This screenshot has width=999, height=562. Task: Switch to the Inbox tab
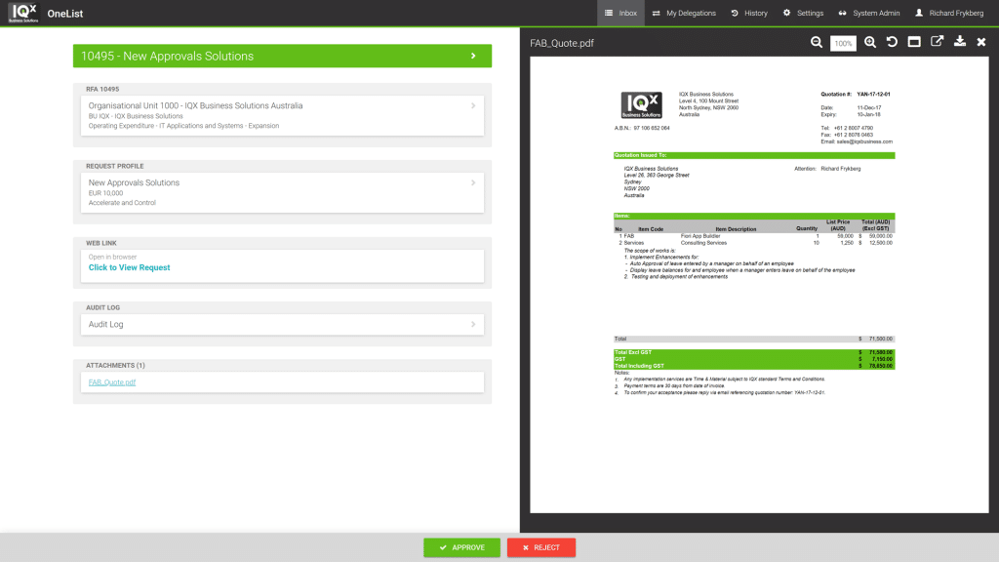coord(622,13)
